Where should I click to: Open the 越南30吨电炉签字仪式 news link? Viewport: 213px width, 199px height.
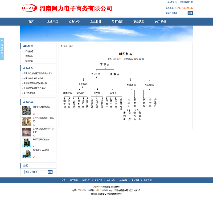pos(33,78)
